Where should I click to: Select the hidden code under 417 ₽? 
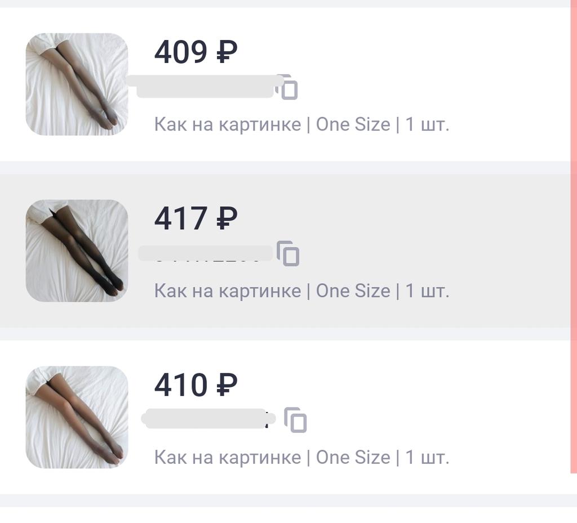pyautogui.click(x=206, y=253)
